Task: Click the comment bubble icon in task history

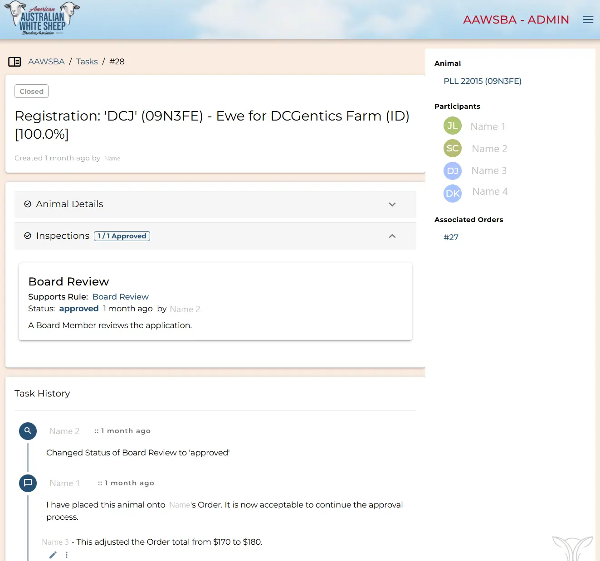Action: tap(28, 483)
